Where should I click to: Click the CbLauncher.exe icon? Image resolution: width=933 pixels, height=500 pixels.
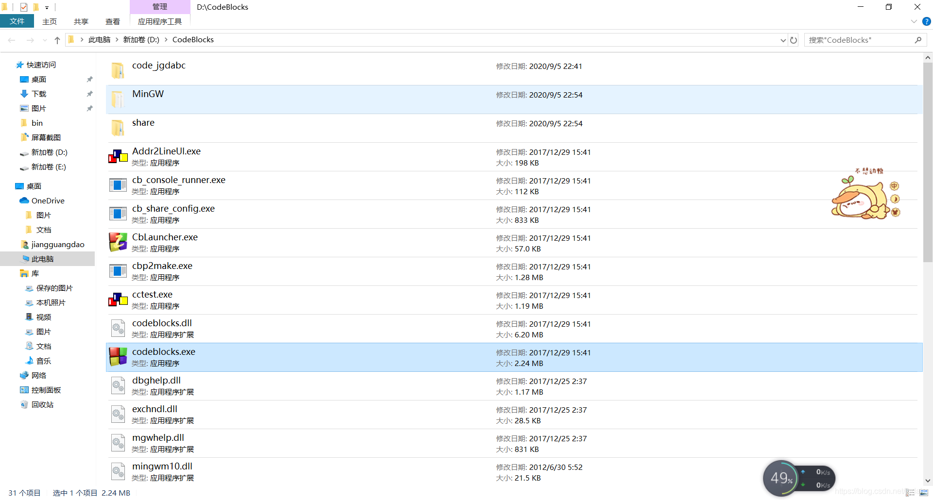pyautogui.click(x=118, y=242)
